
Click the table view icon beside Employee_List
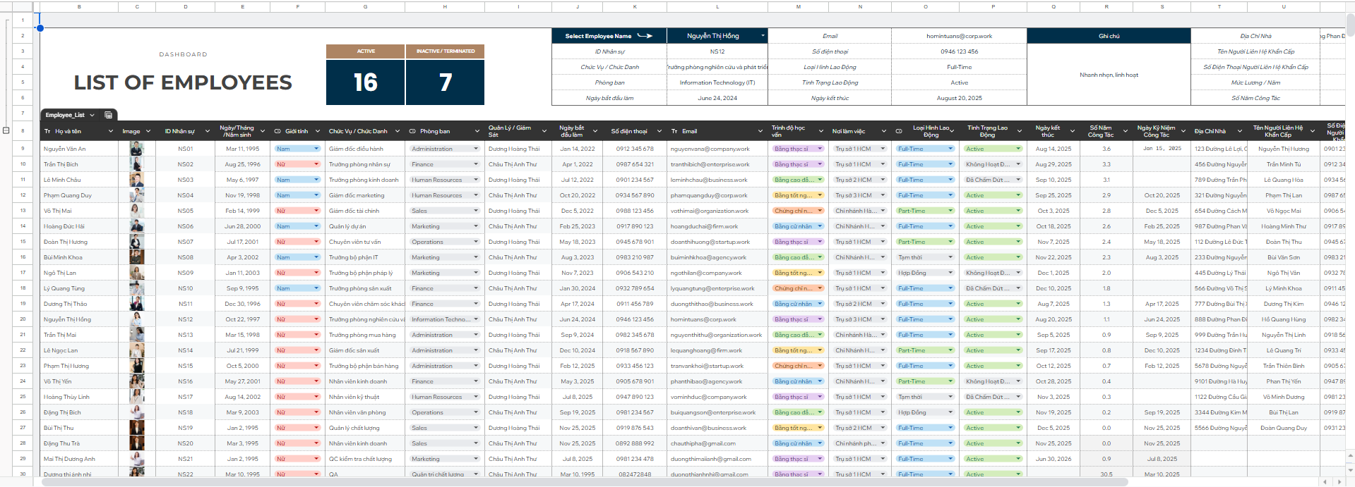click(x=108, y=115)
